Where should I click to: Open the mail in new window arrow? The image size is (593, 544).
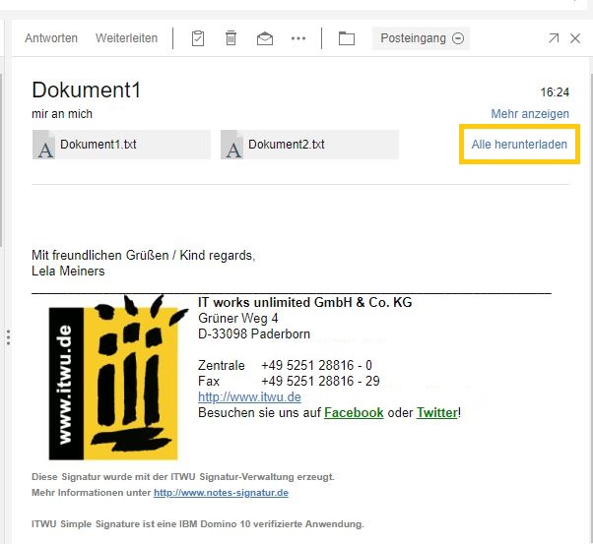point(554,38)
